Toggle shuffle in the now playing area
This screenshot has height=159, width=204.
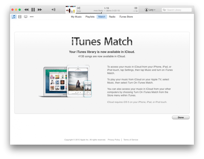(x=79, y=8)
